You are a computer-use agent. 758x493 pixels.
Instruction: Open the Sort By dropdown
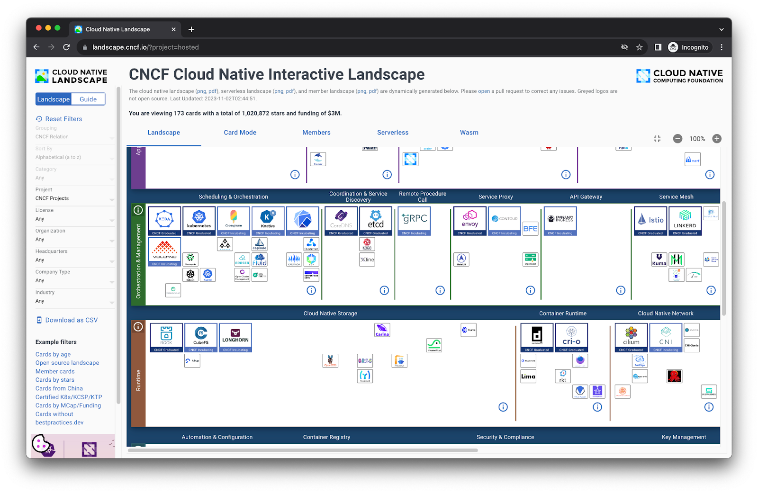pos(75,157)
